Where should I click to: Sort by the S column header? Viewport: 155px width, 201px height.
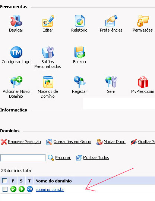21,181
